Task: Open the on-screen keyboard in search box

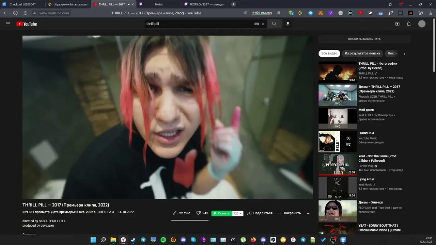Action: [256, 24]
